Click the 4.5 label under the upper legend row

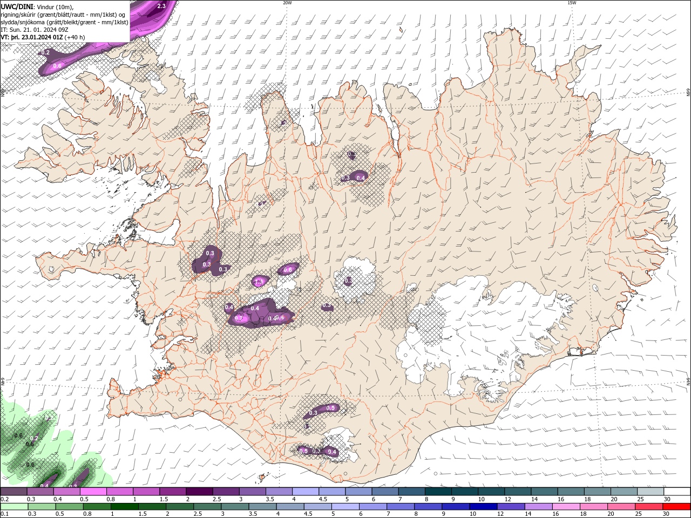[323, 499]
